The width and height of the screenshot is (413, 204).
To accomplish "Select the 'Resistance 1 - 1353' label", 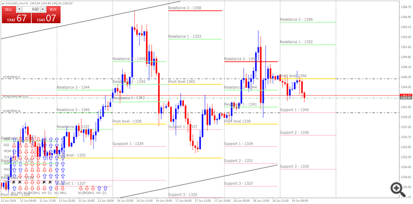I will (x=185, y=36).
